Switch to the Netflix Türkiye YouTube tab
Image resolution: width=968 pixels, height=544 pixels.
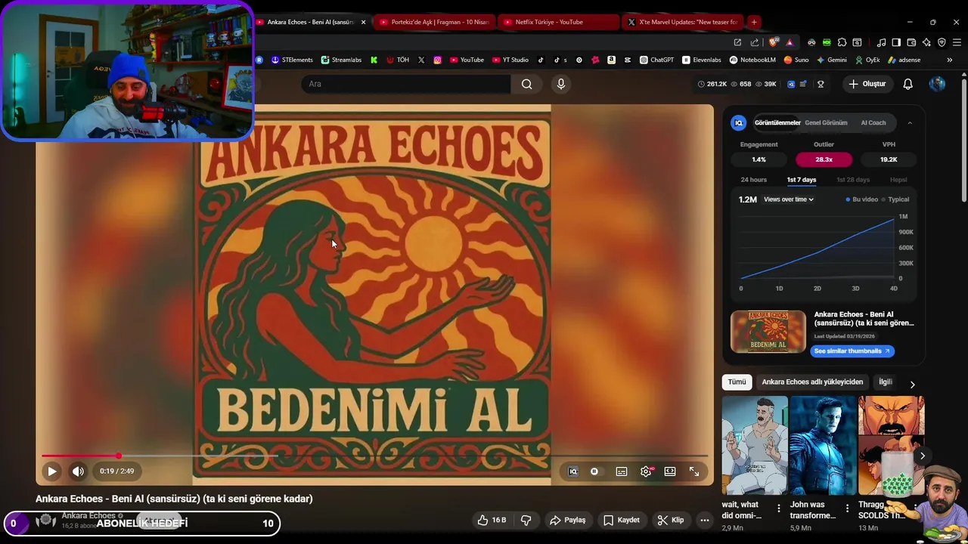pos(558,22)
